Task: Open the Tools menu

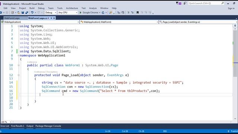Action: click(x=59, y=8)
